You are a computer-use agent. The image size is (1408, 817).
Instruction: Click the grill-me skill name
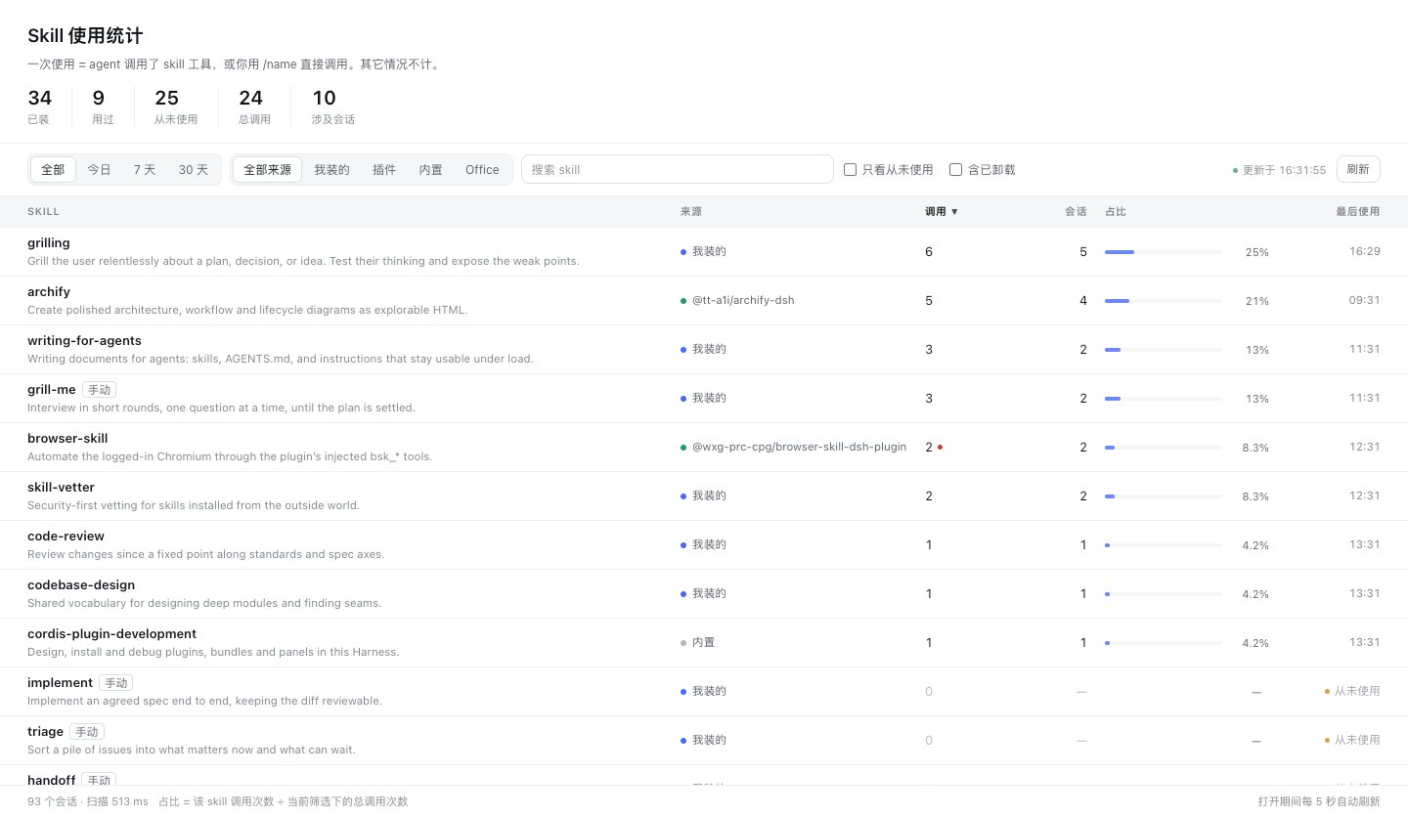coord(52,389)
